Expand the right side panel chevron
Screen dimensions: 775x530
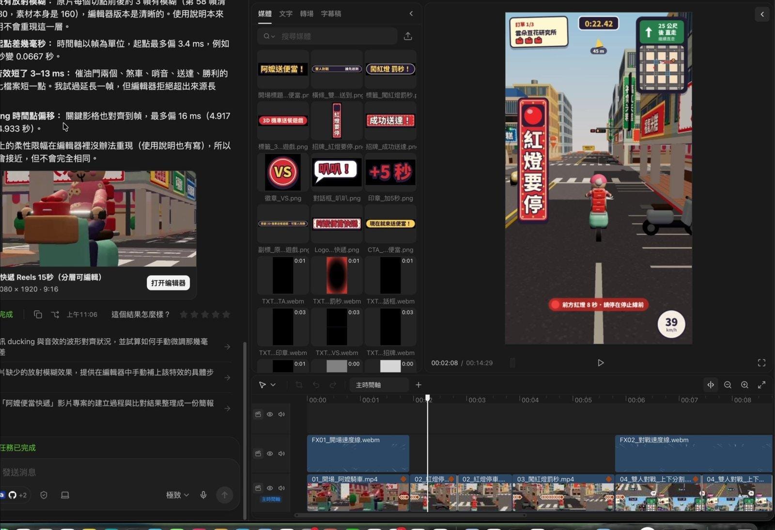click(x=762, y=14)
